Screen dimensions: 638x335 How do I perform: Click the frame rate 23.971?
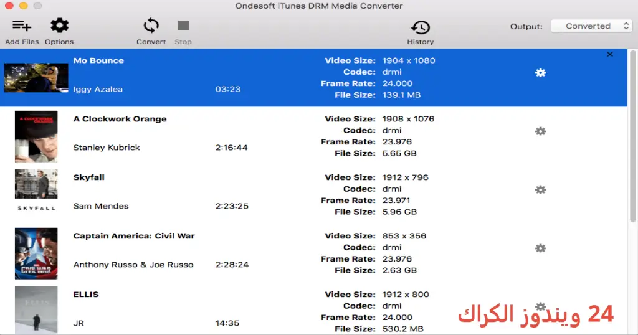(396, 201)
